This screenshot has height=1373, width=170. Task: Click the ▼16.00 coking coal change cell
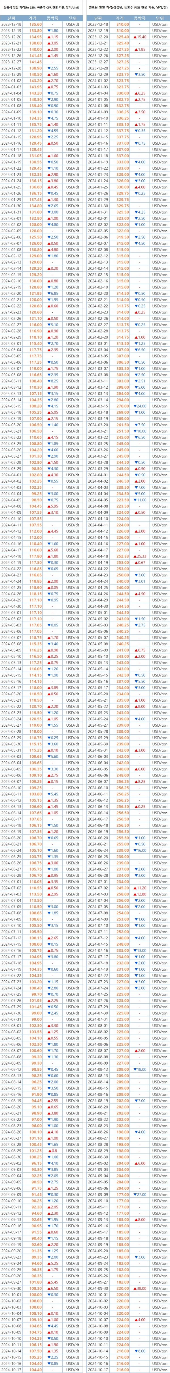[x=140, y=851]
